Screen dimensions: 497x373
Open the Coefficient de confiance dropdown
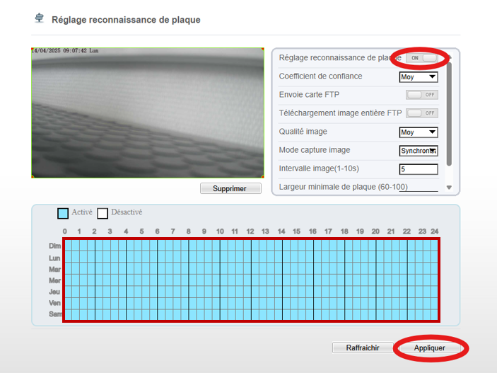(419, 77)
